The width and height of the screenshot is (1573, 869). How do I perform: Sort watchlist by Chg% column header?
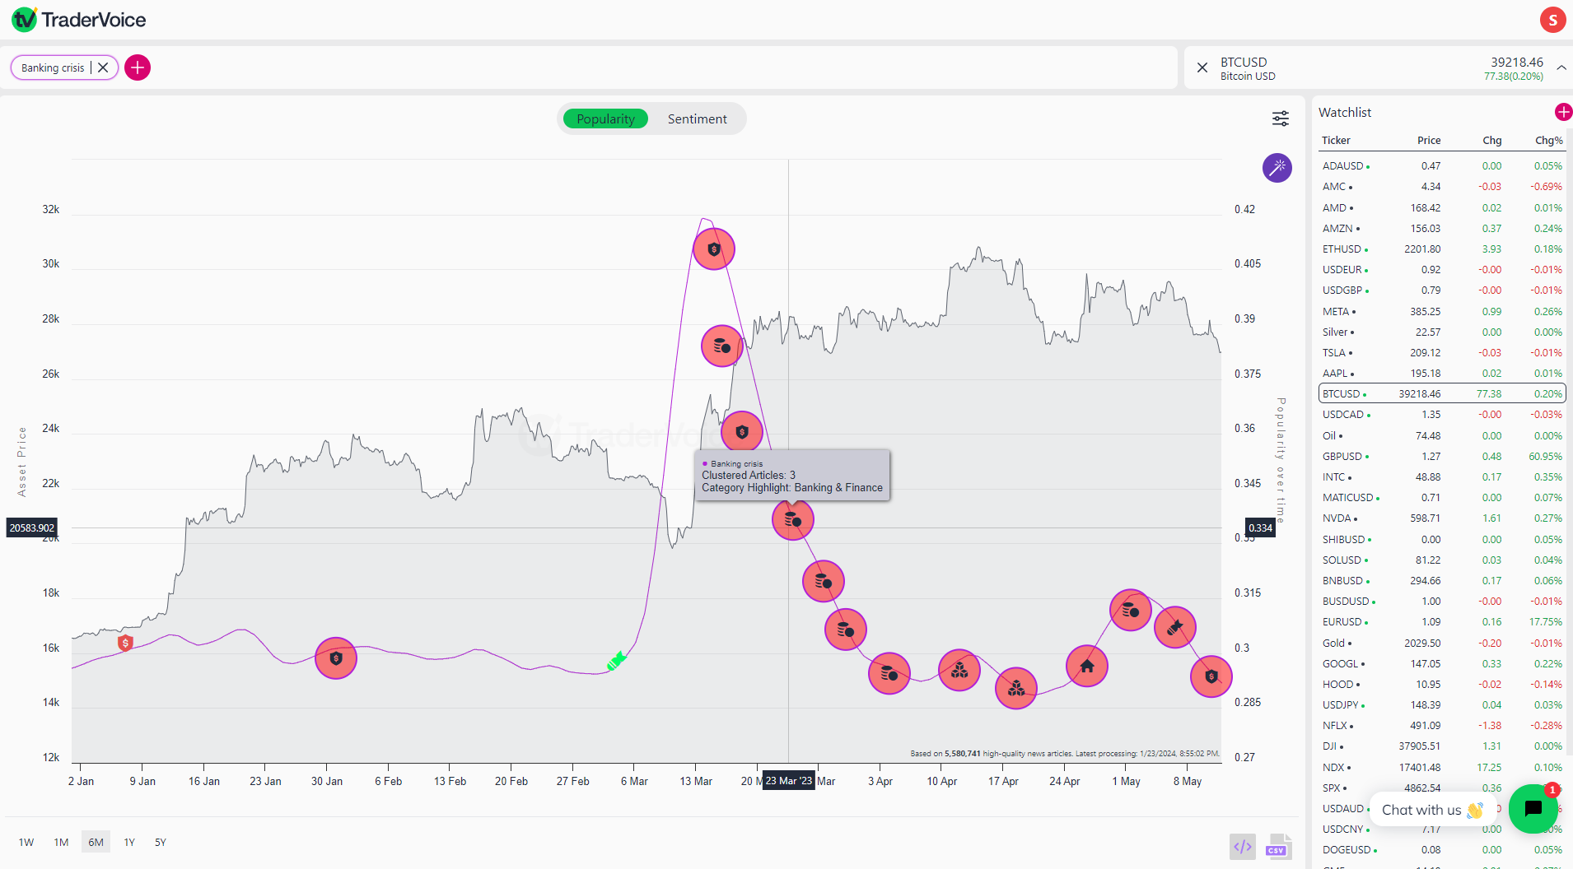(1548, 140)
